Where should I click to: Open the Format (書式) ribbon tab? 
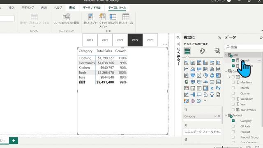click(72, 8)
